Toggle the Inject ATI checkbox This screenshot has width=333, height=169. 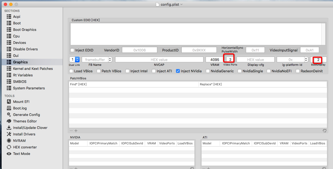coord(154,71)
